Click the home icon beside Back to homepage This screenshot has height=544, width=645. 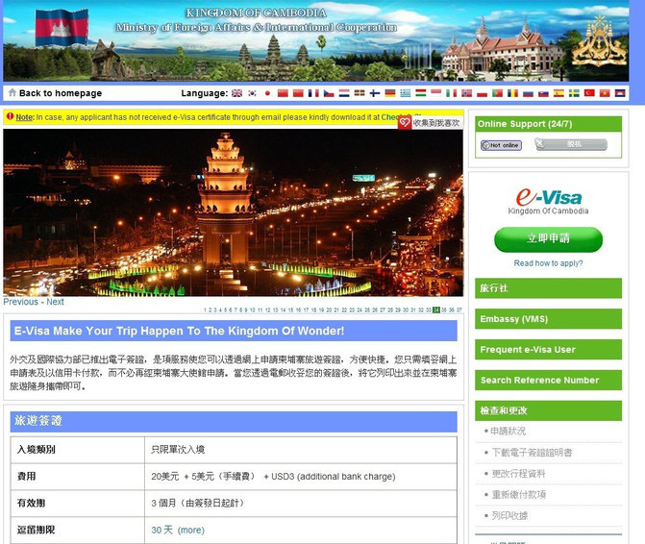coord(12,93)
